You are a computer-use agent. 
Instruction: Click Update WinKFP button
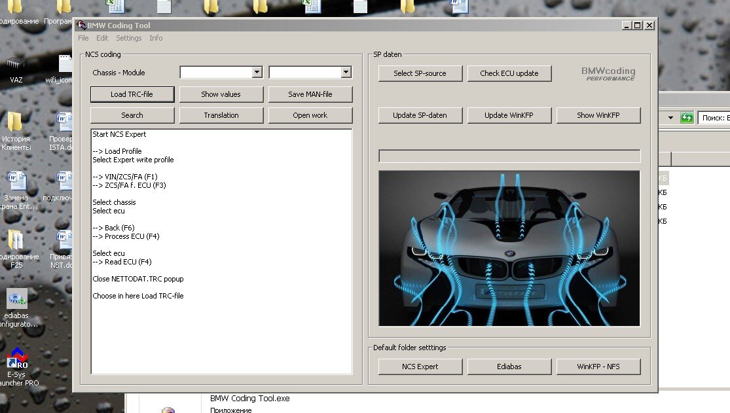click(x=509, y=115)
